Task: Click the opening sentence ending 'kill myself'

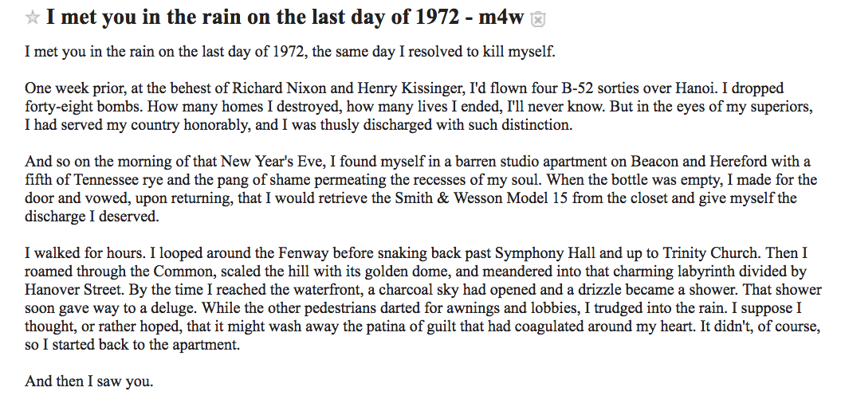Action: click(290, 53)
